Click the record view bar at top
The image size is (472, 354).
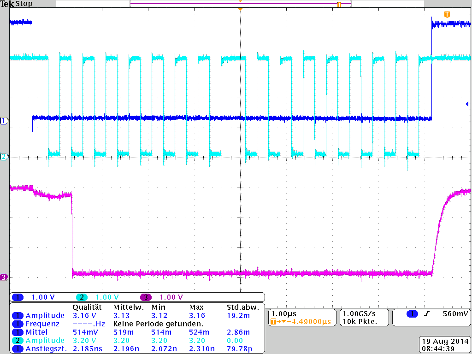pos(240,4)
